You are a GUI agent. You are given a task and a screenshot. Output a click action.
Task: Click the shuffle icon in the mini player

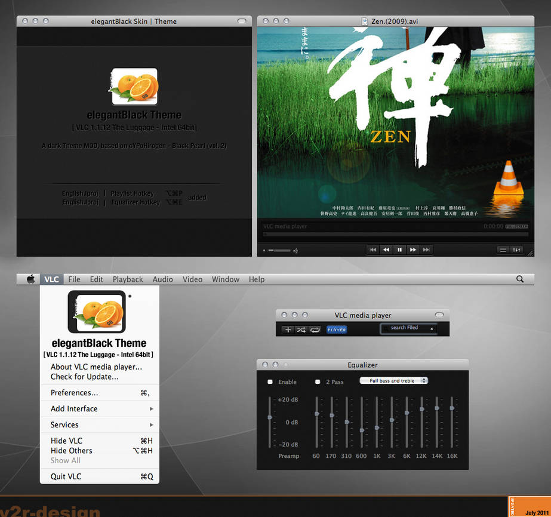pyautogui.click(x=302, y=330)
